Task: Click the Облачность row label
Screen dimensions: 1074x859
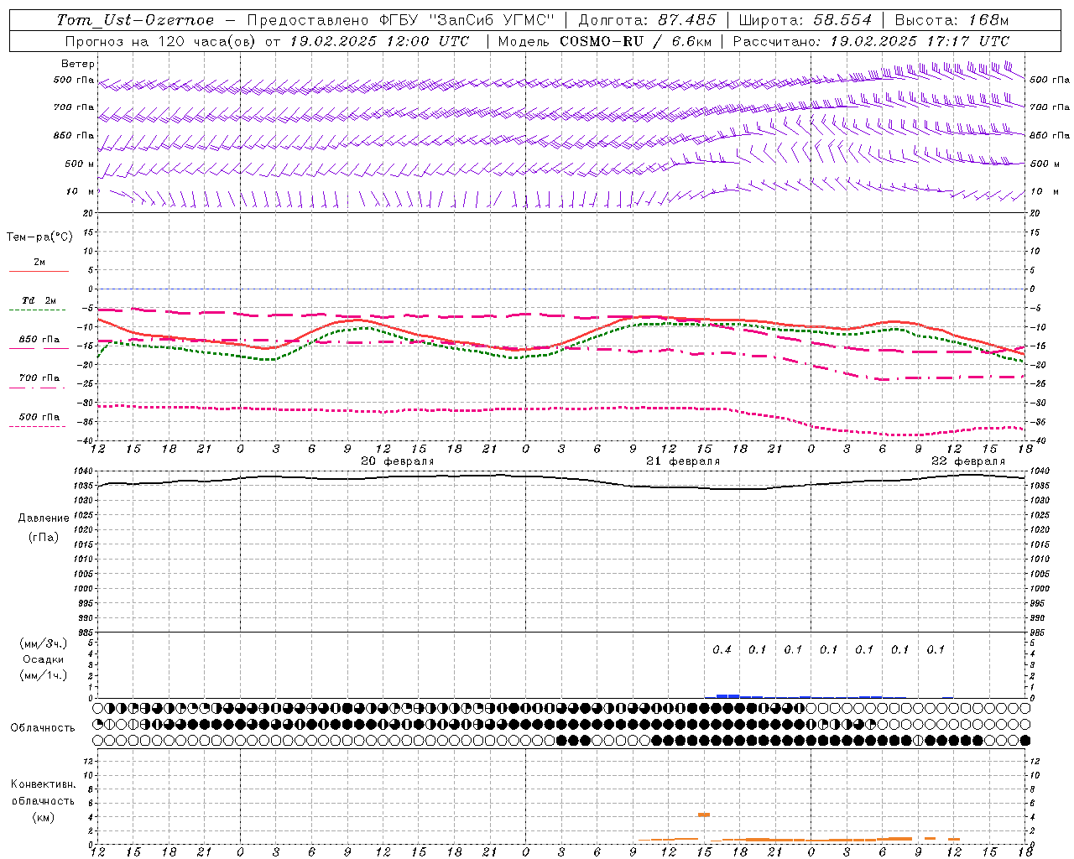Action: (43, 727)
